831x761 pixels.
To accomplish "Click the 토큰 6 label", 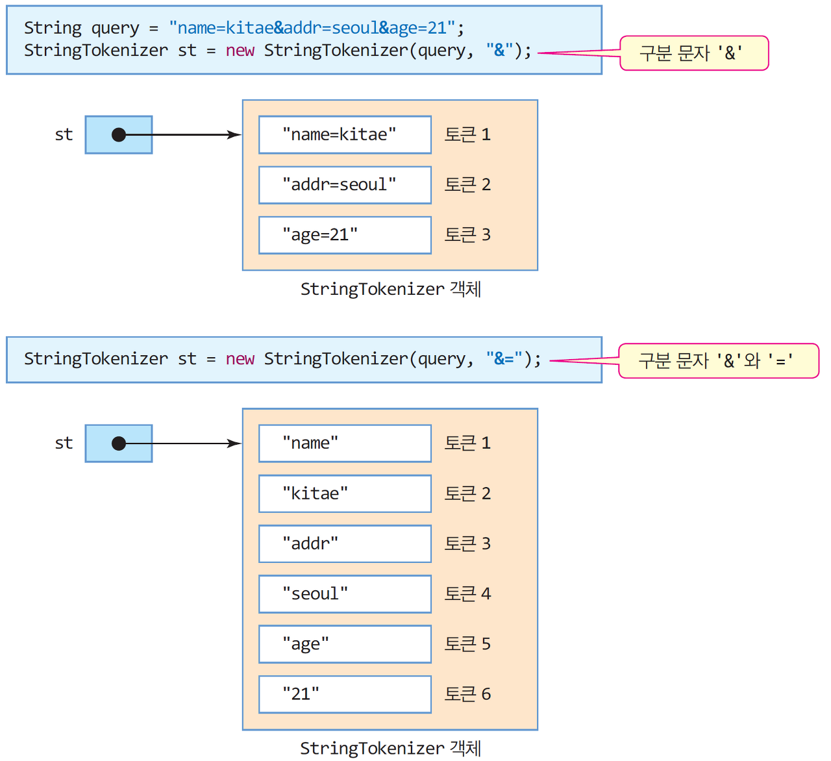I will (x=467, y=694).
